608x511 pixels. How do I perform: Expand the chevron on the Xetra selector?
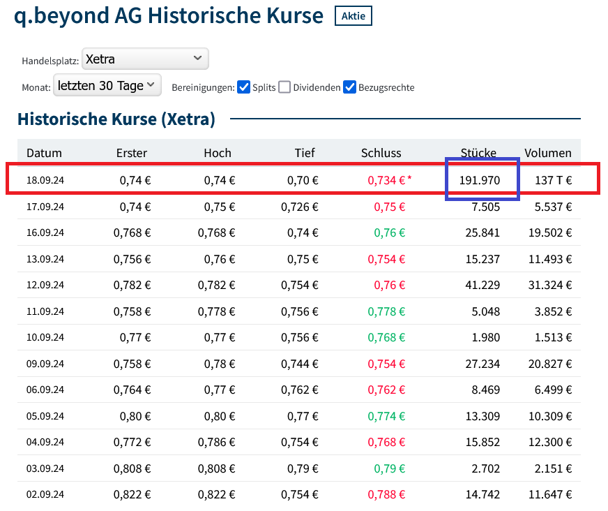[x=197, y=59]
